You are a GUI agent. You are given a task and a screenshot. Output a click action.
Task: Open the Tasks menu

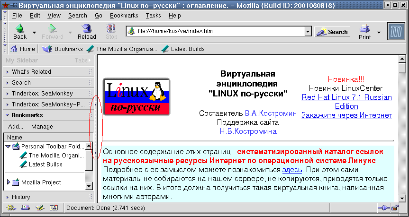pyautogui.click(x=153, y=16)
